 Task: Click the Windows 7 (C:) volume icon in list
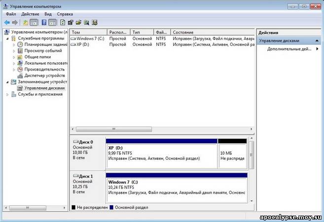[73, 38]
